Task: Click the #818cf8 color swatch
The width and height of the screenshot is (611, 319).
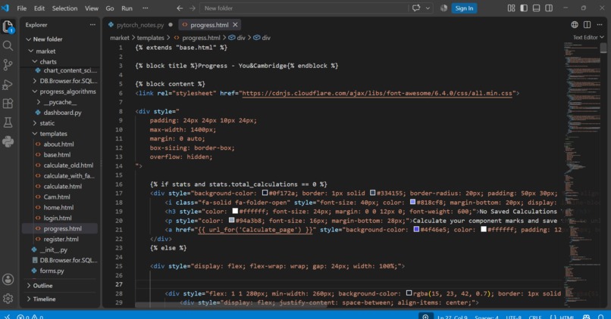Action: (x=412, y=202)
